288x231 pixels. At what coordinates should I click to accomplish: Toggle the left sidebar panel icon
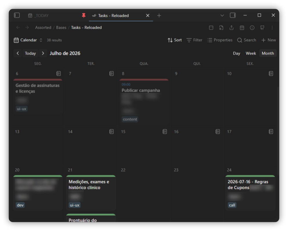17,15
